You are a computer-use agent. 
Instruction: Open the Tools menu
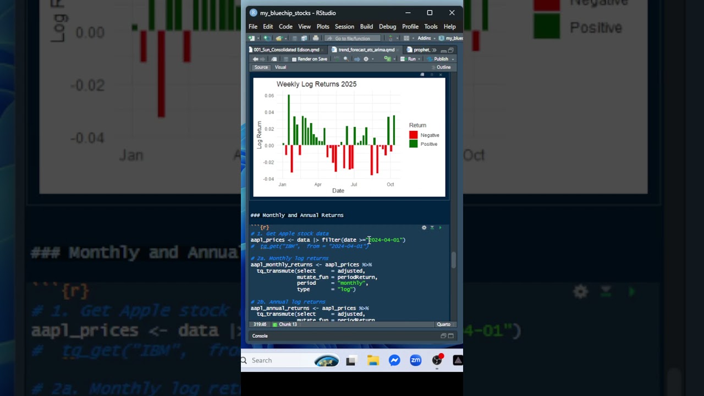(x=431, y=26)
